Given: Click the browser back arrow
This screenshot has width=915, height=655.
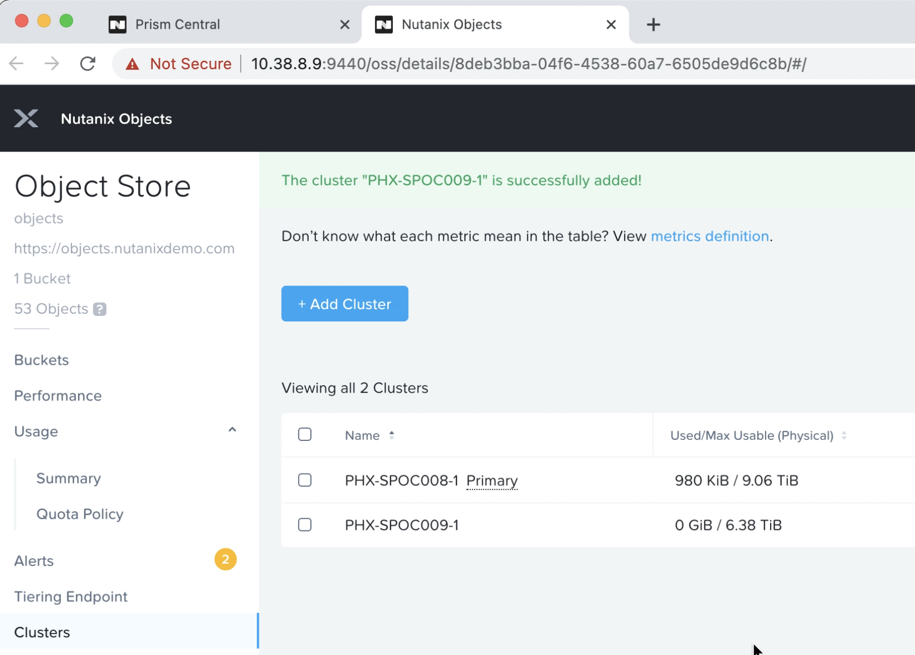Looking at the screenshot, I should pyautogui.click(x=17, y=64).
